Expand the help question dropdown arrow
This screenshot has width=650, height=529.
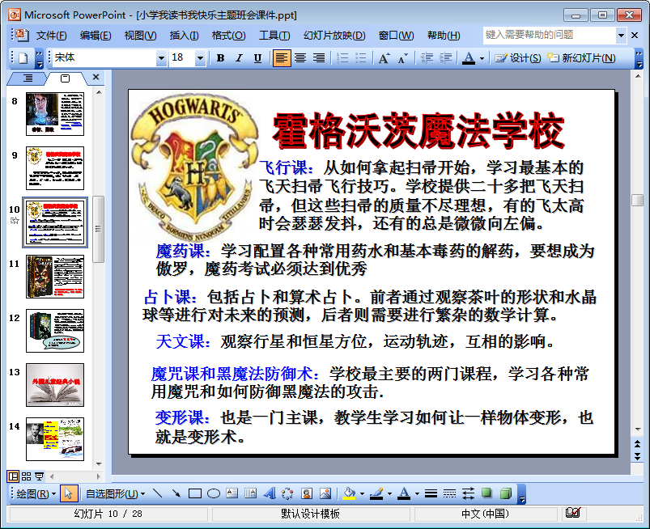[621, 36]
